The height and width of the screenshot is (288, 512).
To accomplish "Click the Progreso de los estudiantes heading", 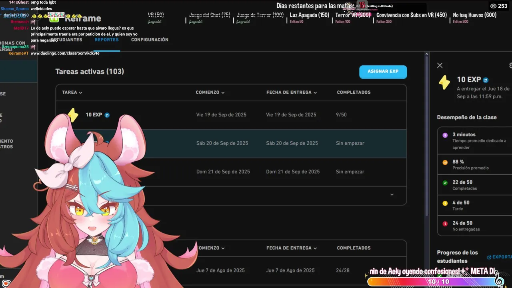I will coord(457,256).
